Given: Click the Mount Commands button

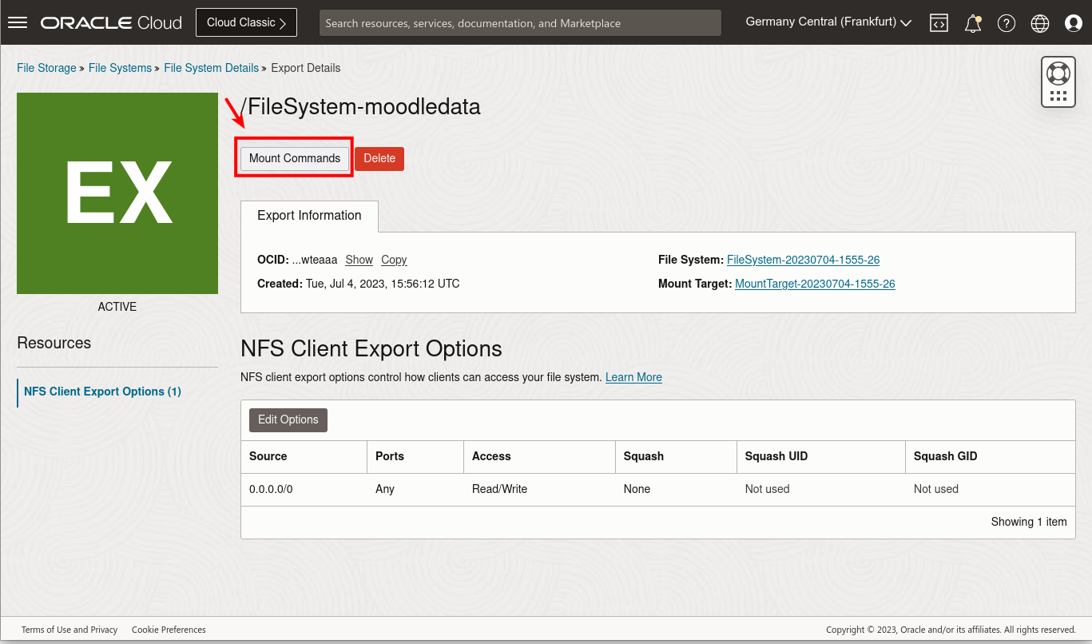Looking at the screenshot, I should tap(293, 158).
